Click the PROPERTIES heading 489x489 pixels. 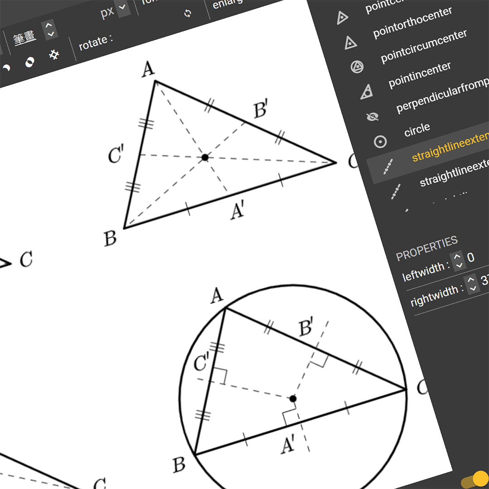(427, 248)
